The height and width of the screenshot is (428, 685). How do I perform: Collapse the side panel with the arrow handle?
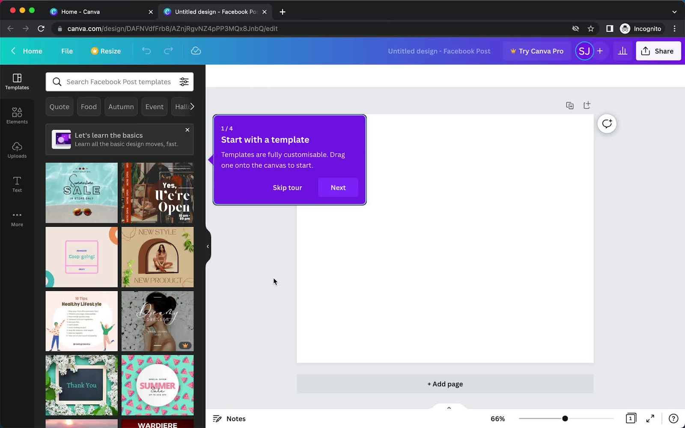(208, 247)
